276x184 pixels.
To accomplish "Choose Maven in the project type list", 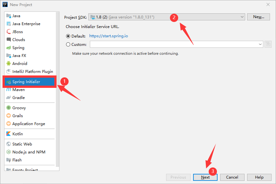I will point(30,90).
